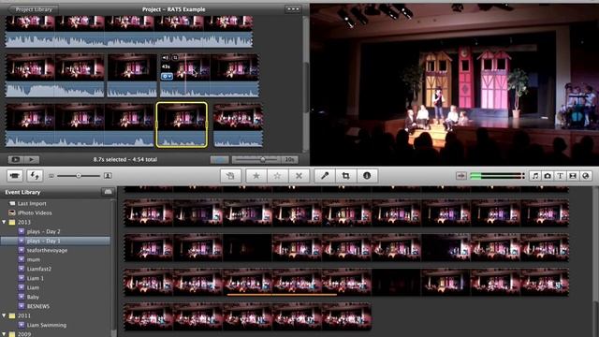Screen dimensions: 599x337
Task: Open the music and sound effects browser
Action: 535,176
